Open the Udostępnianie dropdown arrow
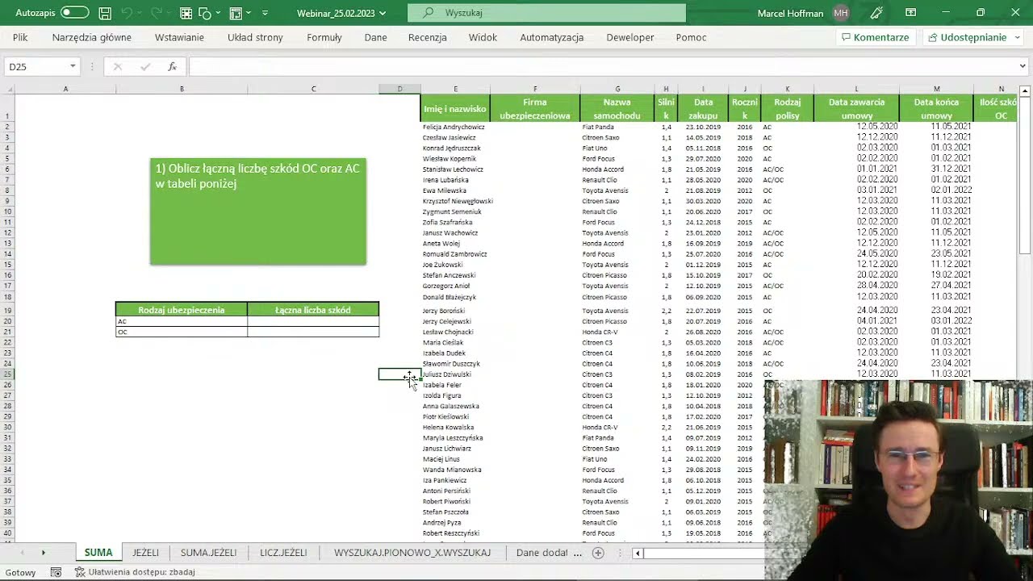Image resolution: width=1033 pixels, height=581 pixels. (x=1018, y=37)
